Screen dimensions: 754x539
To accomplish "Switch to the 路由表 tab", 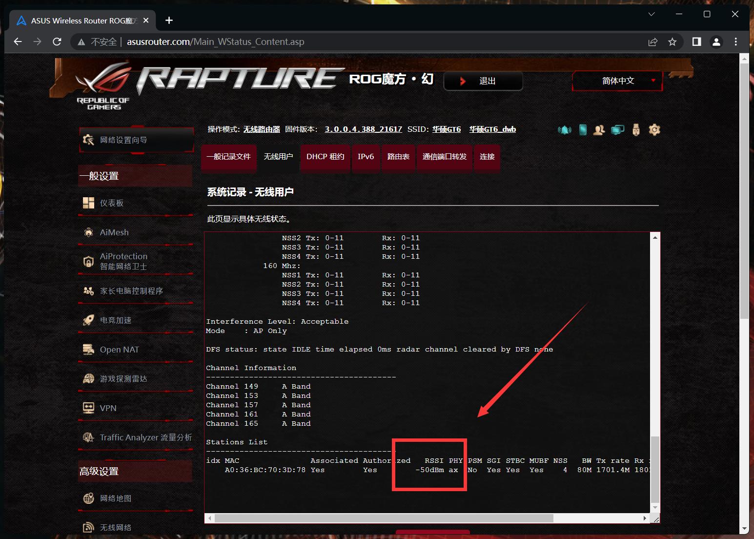I will point(398,157).
